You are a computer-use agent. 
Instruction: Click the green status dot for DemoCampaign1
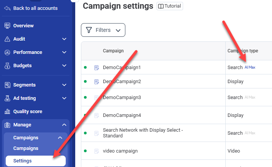[x=85, y=68]
